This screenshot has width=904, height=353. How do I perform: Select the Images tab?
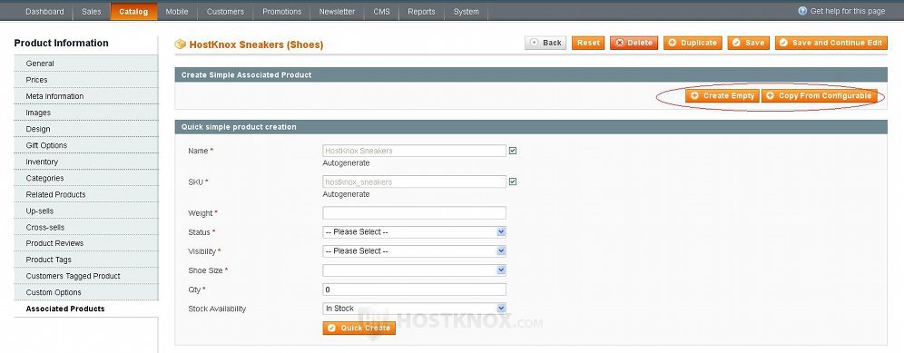(x=86, y=113)
